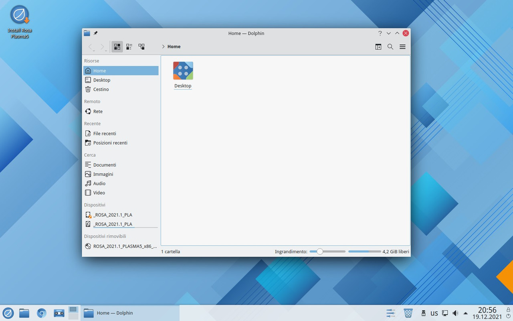This screenshot has height=321, width=513.
Task: Click the context help question mark
Action: point(380,33)
